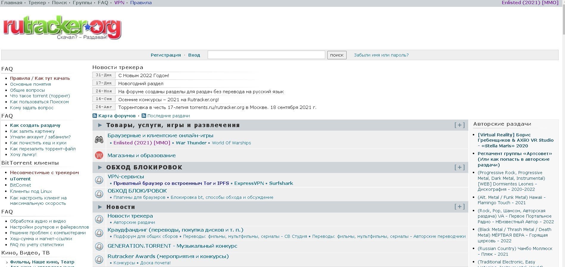Focus the search input field
The height and width of the screenshot is (267, 565).
click(x=266, y=55)
